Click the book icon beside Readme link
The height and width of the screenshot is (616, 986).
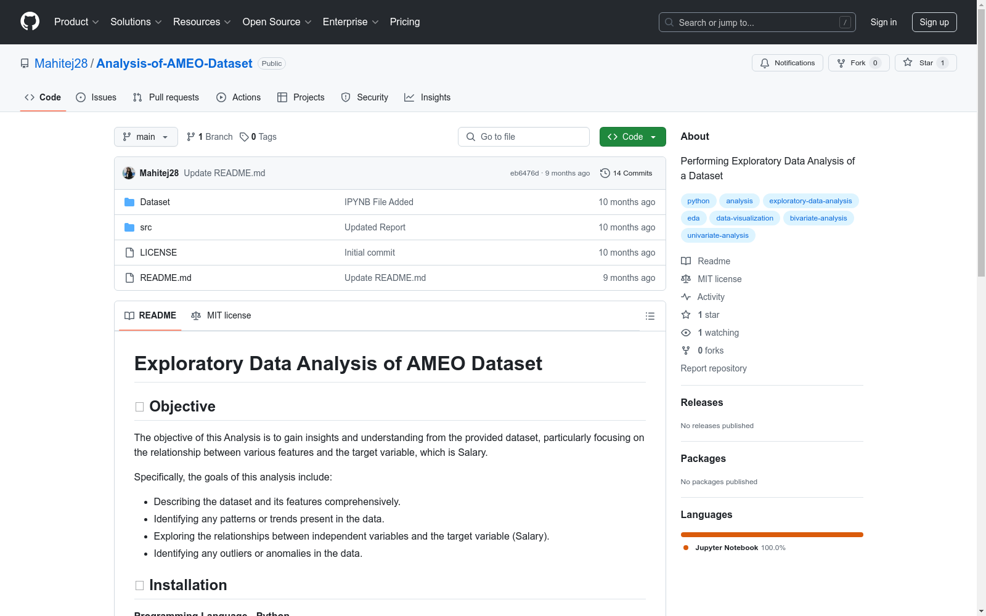[686, 261]
